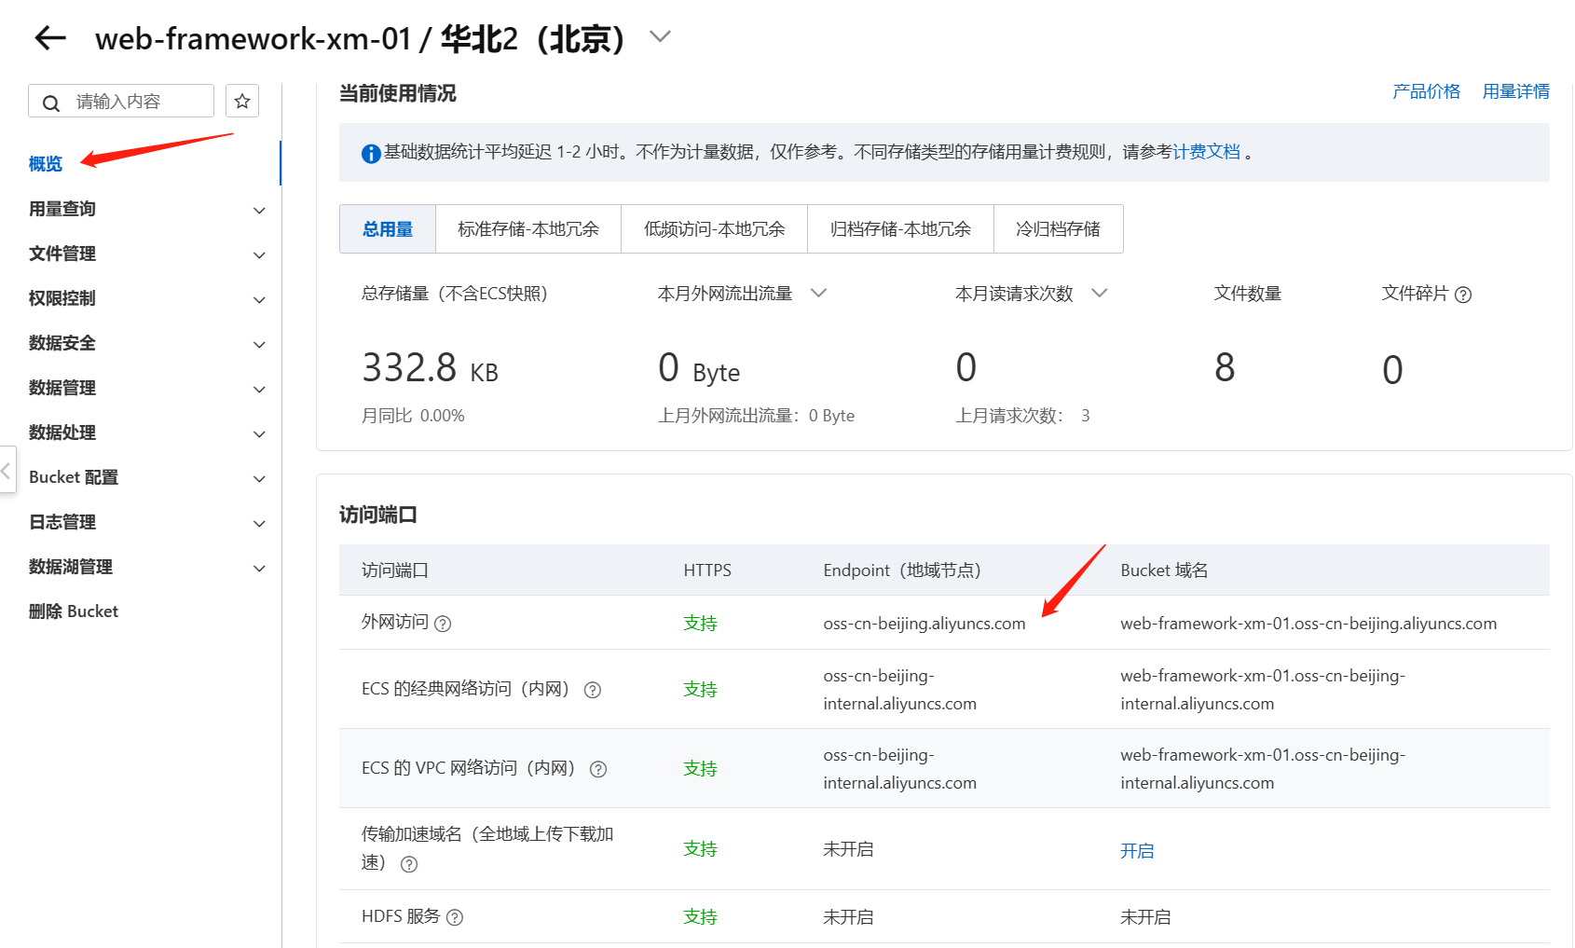
Task: Switch to the 标准存储-本地冗余 tab
Action: click(x=528, y=228)
